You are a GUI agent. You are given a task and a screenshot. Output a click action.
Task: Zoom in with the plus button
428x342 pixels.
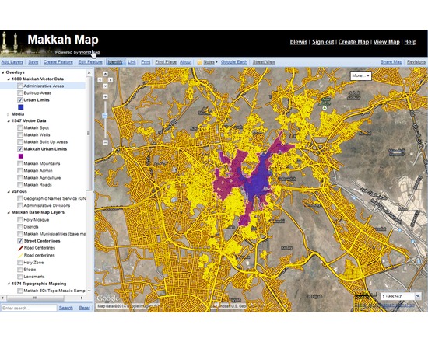(x=105, y=97)
